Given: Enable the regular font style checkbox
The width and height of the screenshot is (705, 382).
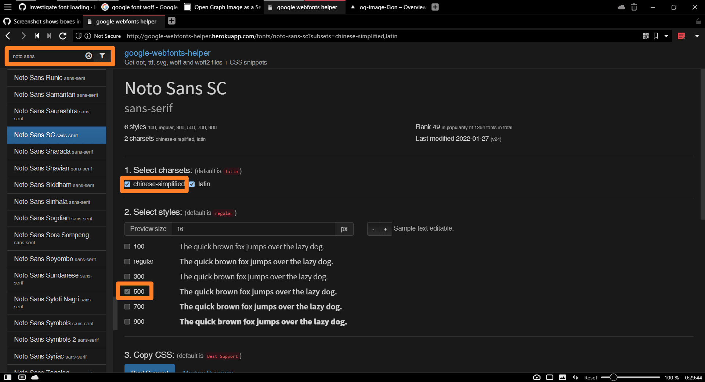Looking at the screenshot, I should pyautogui.click(x=127, y=261).
